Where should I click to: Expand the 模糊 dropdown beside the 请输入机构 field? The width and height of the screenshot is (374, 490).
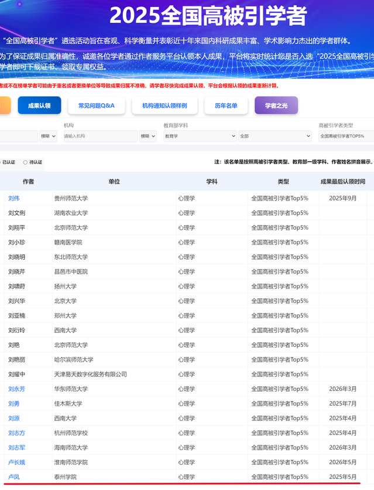148,136
